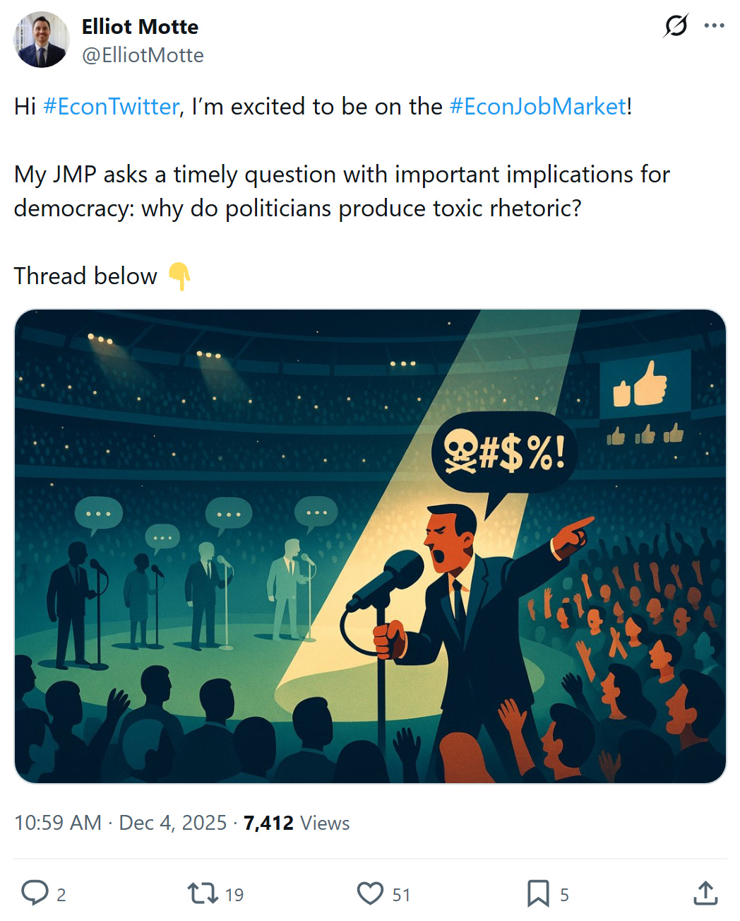
Task: Click the bookmark count 5
Action: click(564, 895)
